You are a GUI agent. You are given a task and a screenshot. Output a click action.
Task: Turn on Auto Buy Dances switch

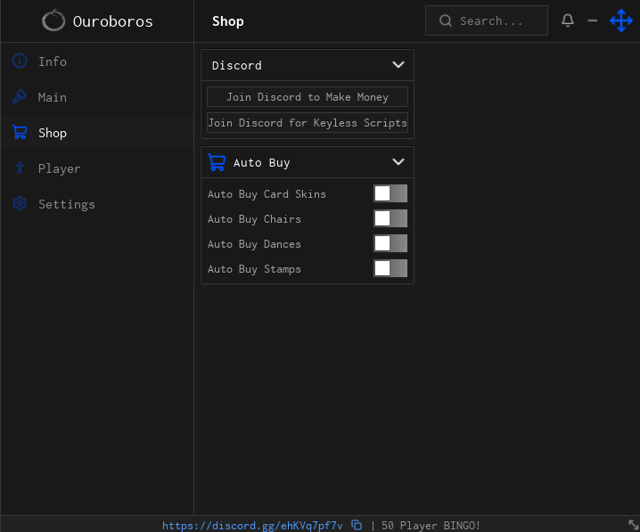(390, 243)
